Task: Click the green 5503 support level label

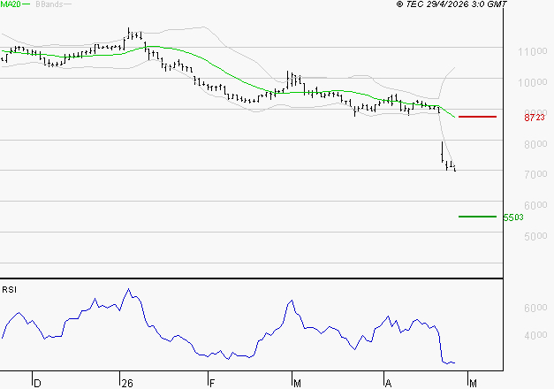Action: tap(513, 217)
